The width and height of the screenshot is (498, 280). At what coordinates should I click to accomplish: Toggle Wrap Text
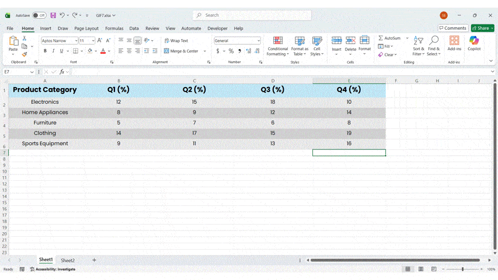pyautogui.click(x=176, y=41)
